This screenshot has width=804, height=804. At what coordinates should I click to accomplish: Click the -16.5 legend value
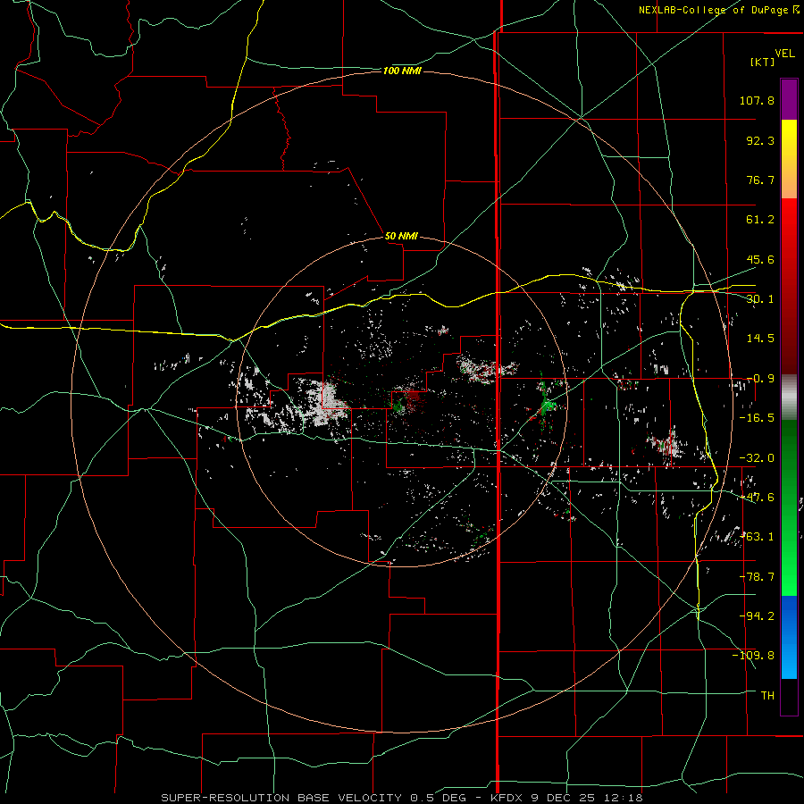click(757, 418)
